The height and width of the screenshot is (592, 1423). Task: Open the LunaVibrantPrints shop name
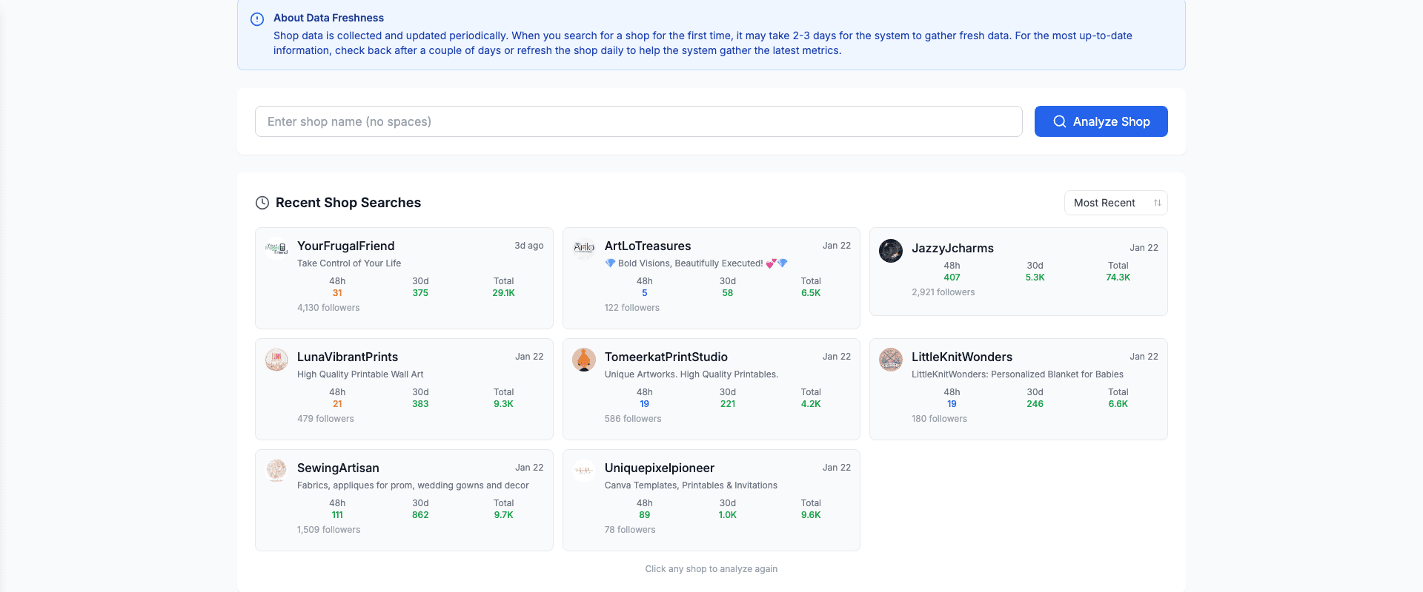348,357
